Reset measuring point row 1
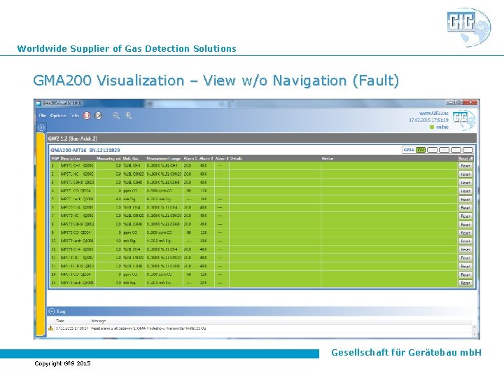This screenshot has width=504, height=378. click(465, 166)
